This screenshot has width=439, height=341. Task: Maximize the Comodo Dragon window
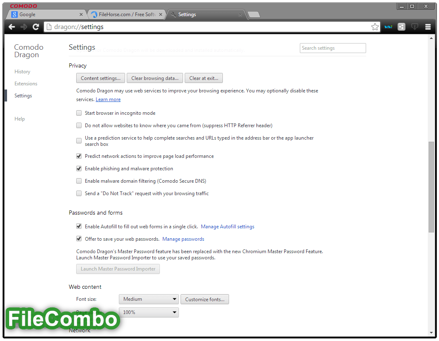tap(412, 6)
